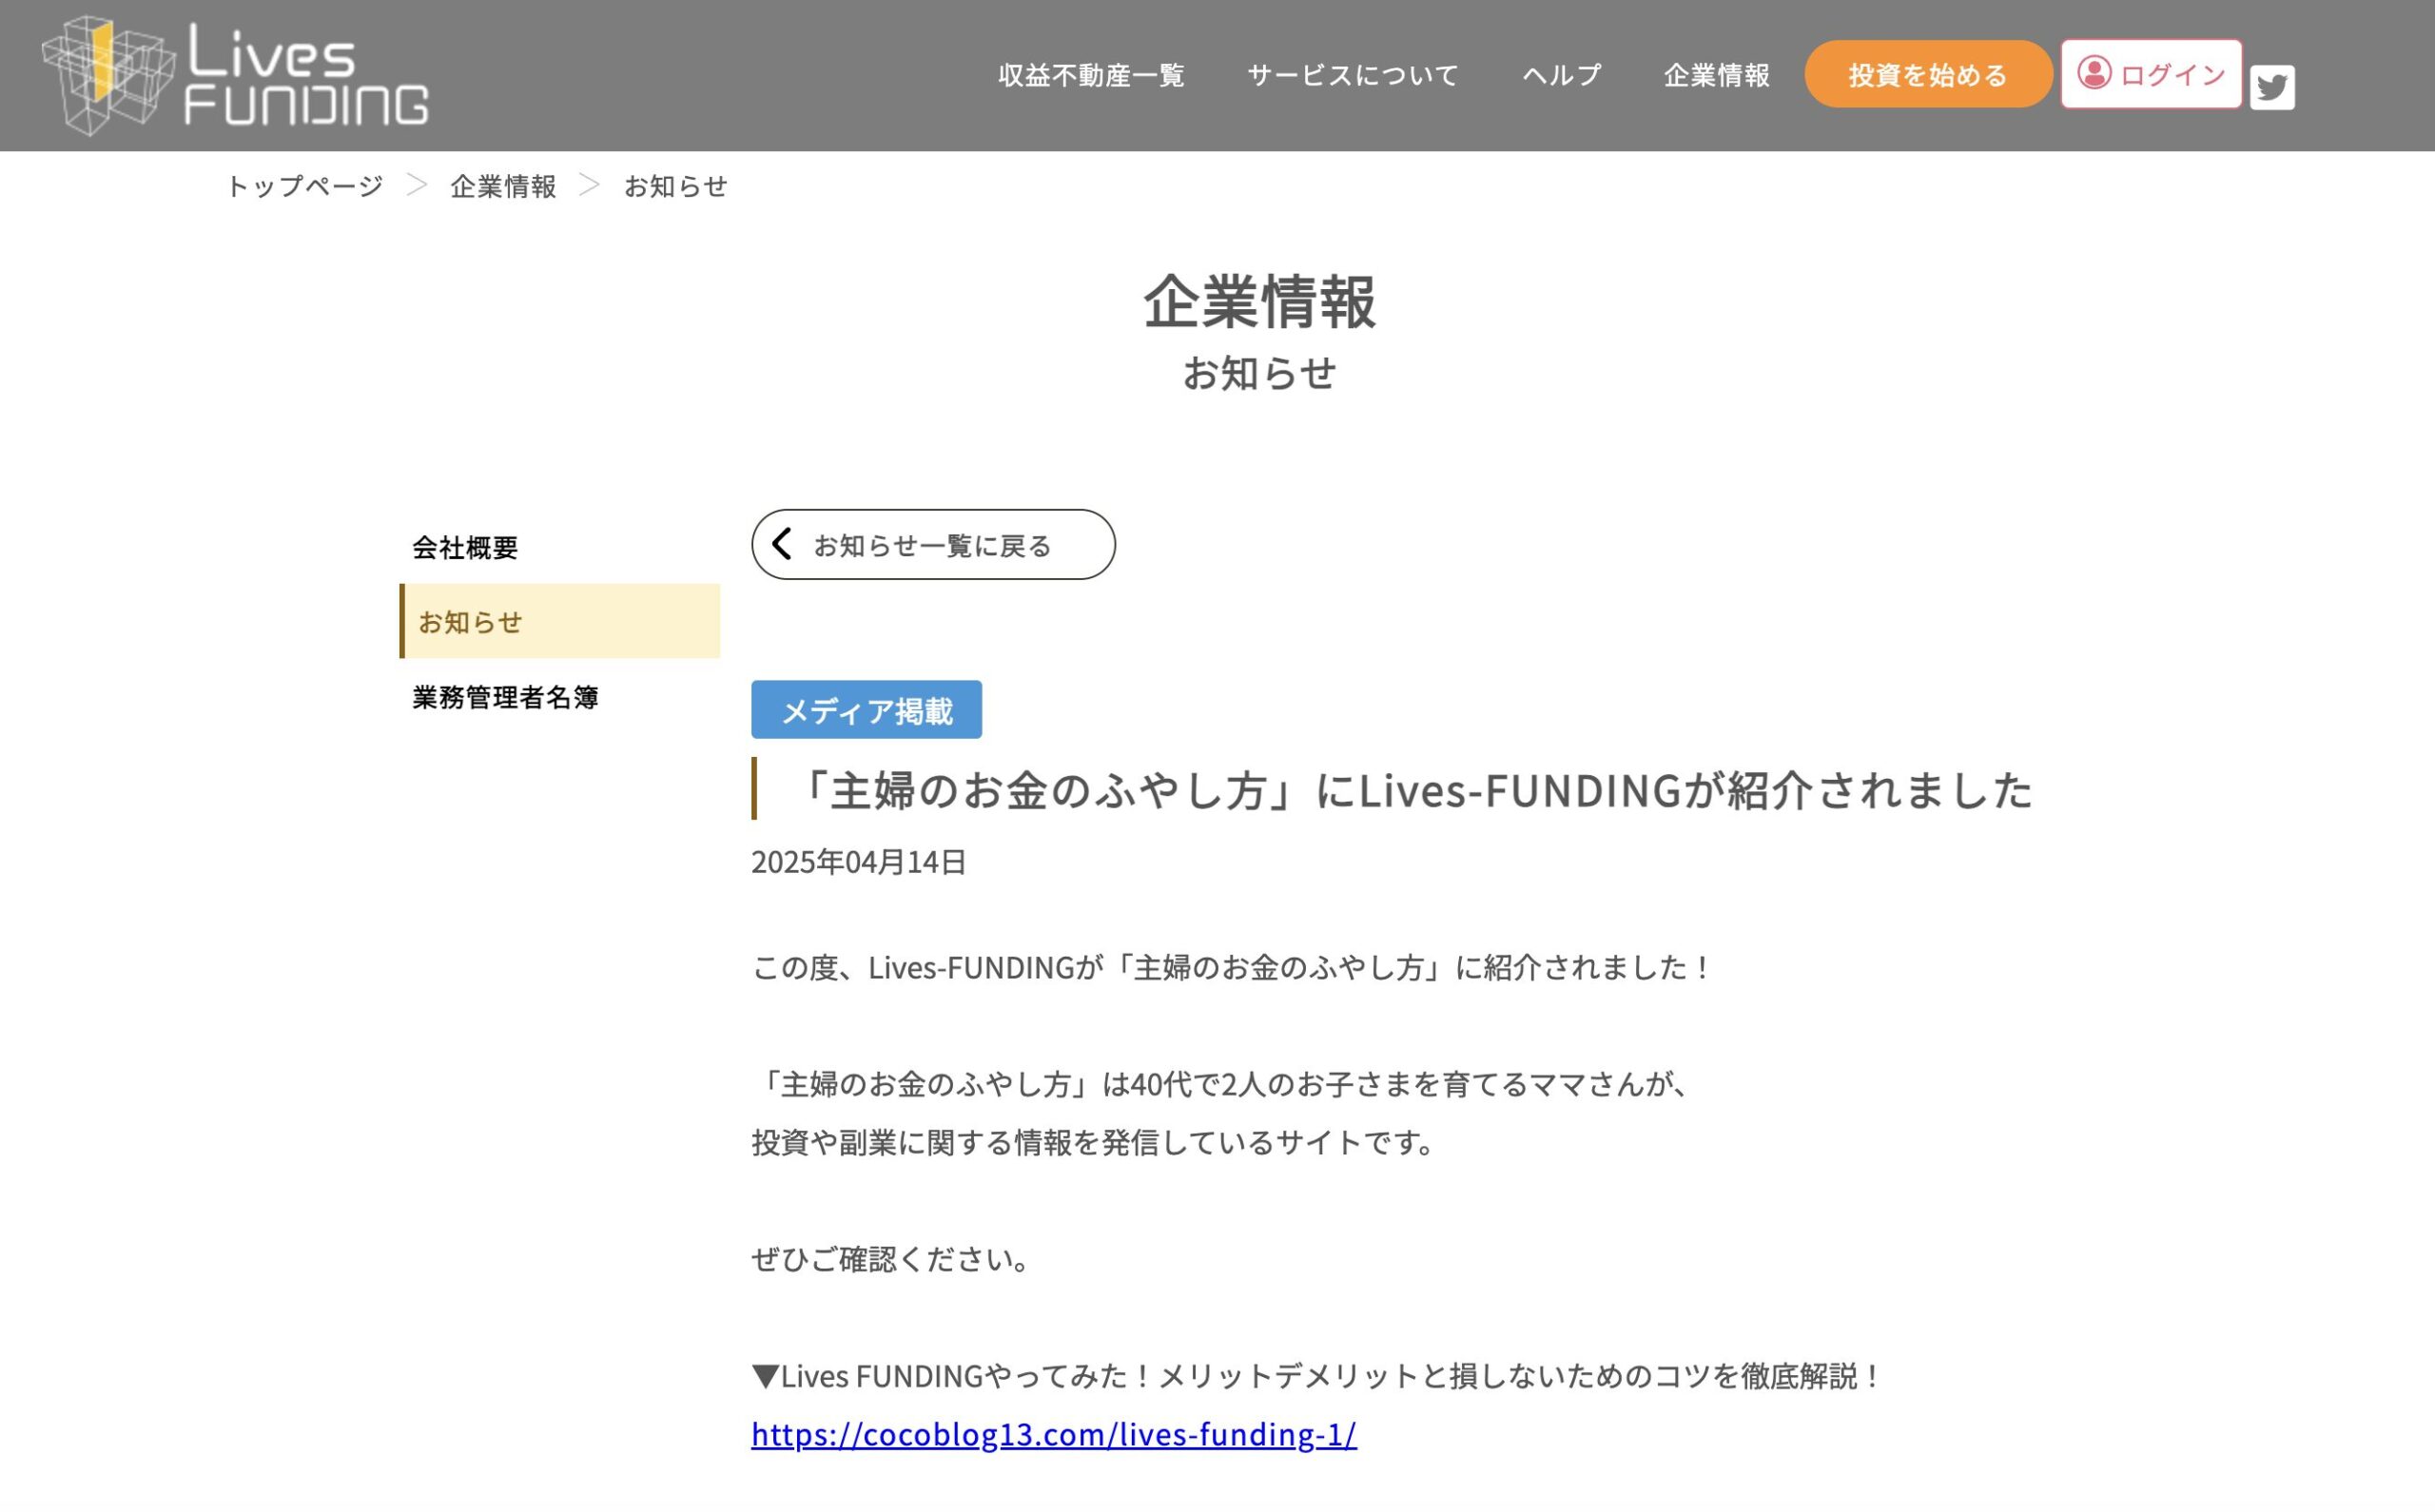Click the sentence beginning この度、Lives-FUNDINGが
2435x1512 pixels.
coord(1232,968)
